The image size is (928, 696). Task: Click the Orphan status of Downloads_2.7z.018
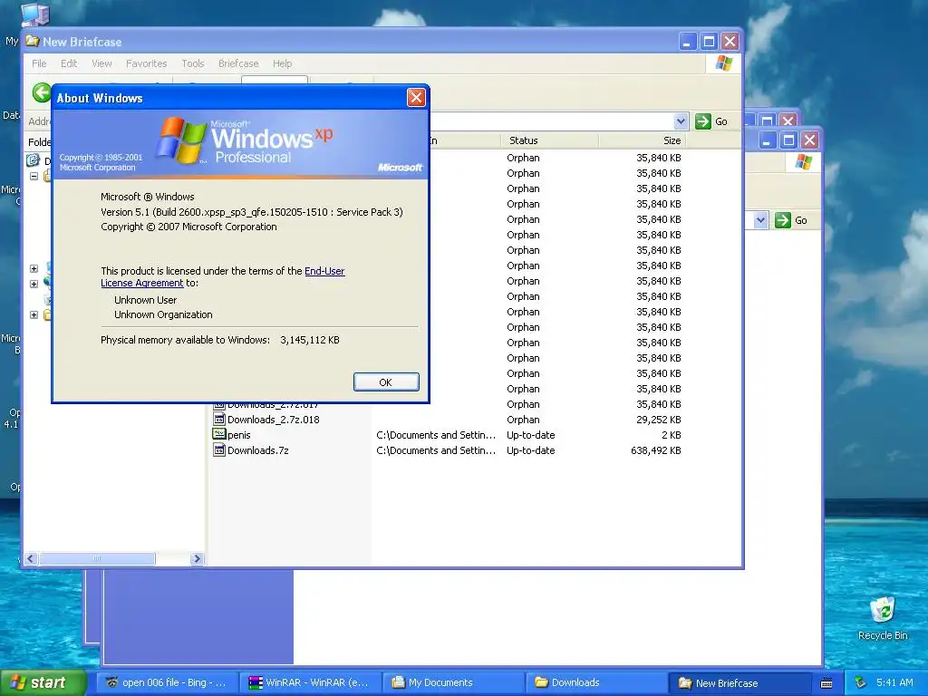pos(523,420)
